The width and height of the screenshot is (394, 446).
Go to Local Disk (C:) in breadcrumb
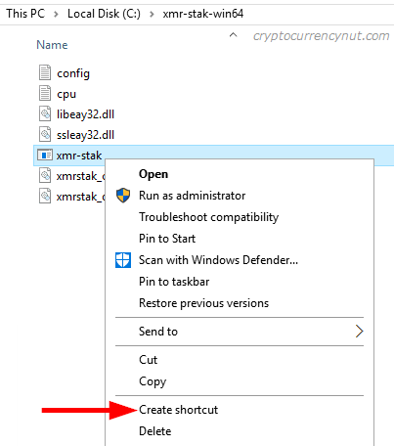click(x=104, y=14)
